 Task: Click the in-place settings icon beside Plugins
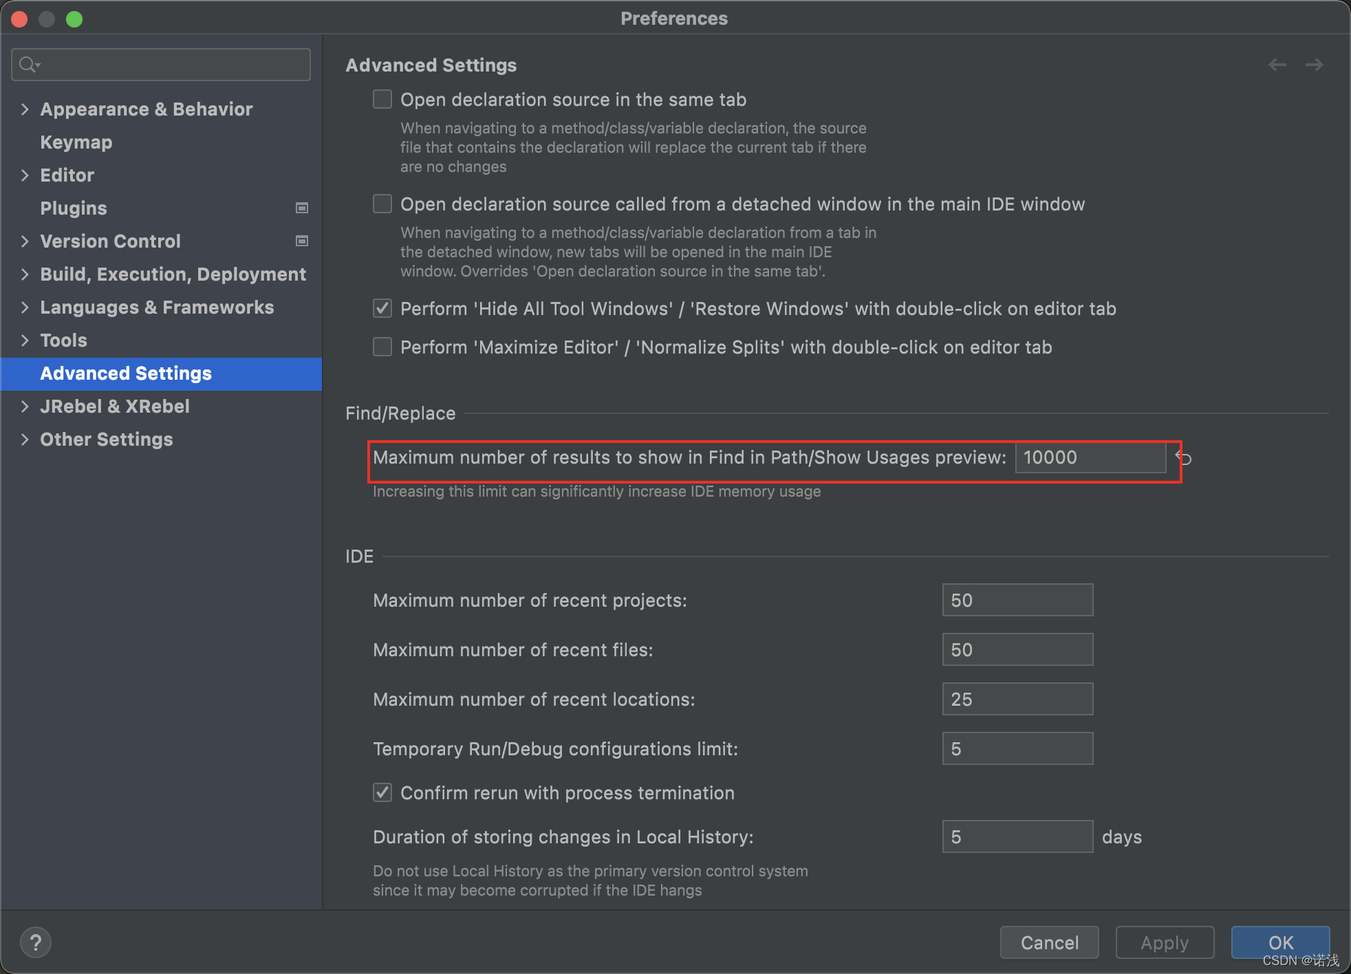301,207
